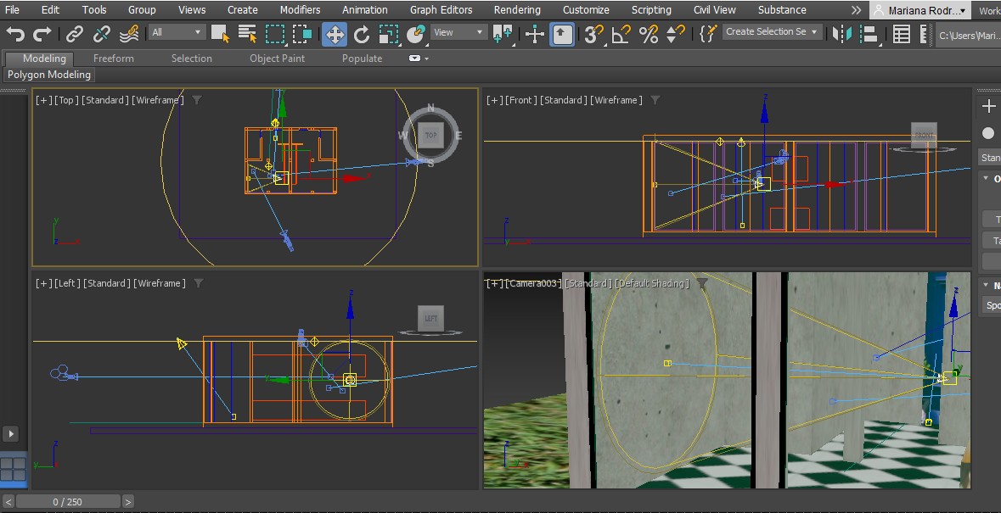The height and width of the screenshot is (513, 1001).
Task: Click the Top face of the ViewCube
Action: 430,135
